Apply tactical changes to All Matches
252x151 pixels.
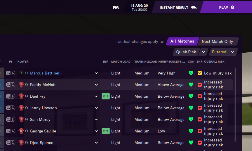[182, 41]
